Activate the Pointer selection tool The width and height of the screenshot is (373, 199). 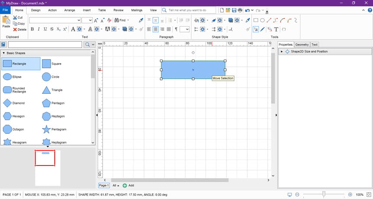coord(256,29)
